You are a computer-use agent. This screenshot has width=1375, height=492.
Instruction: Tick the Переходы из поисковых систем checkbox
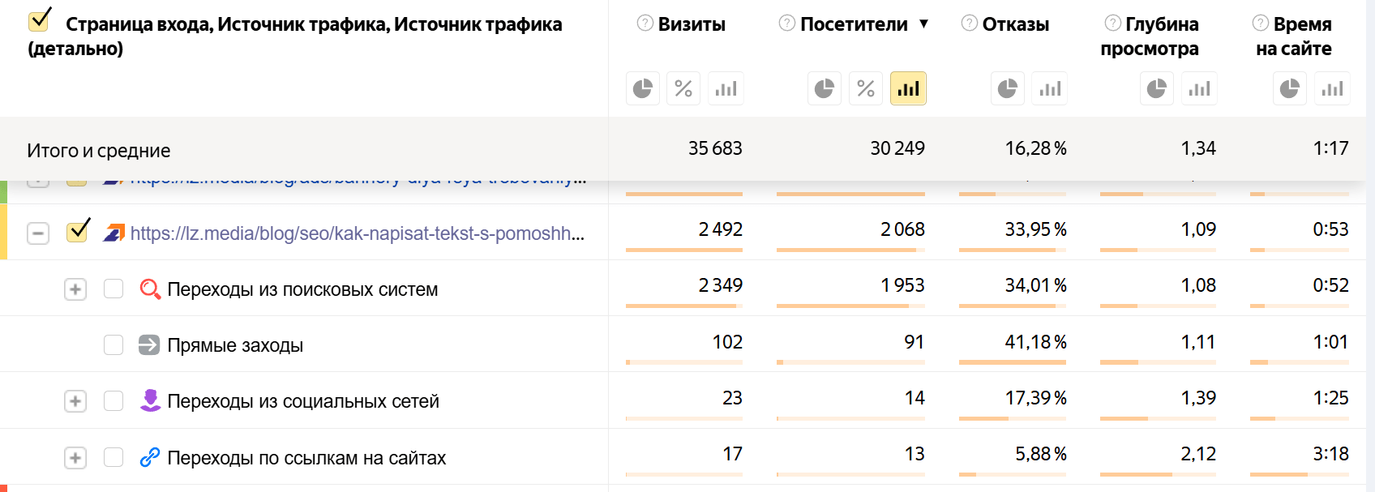(x=114, y=289)
